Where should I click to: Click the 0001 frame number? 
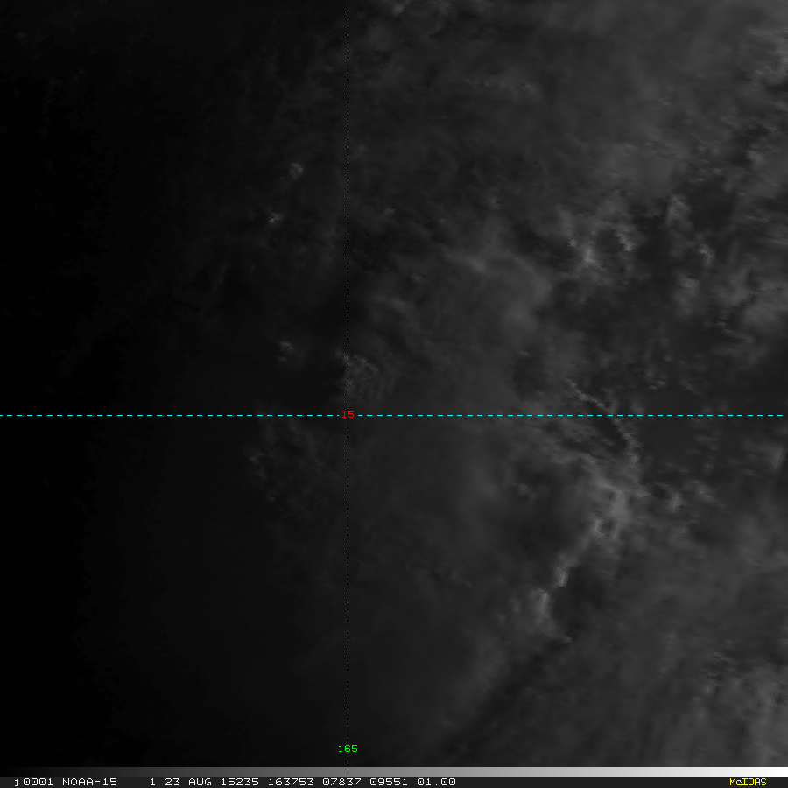pos(36,782)
